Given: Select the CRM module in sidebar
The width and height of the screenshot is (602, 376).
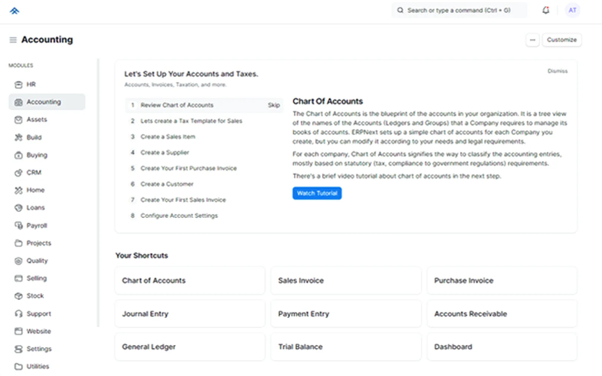Looking at the screenshot, I should (x=34, y=173).
